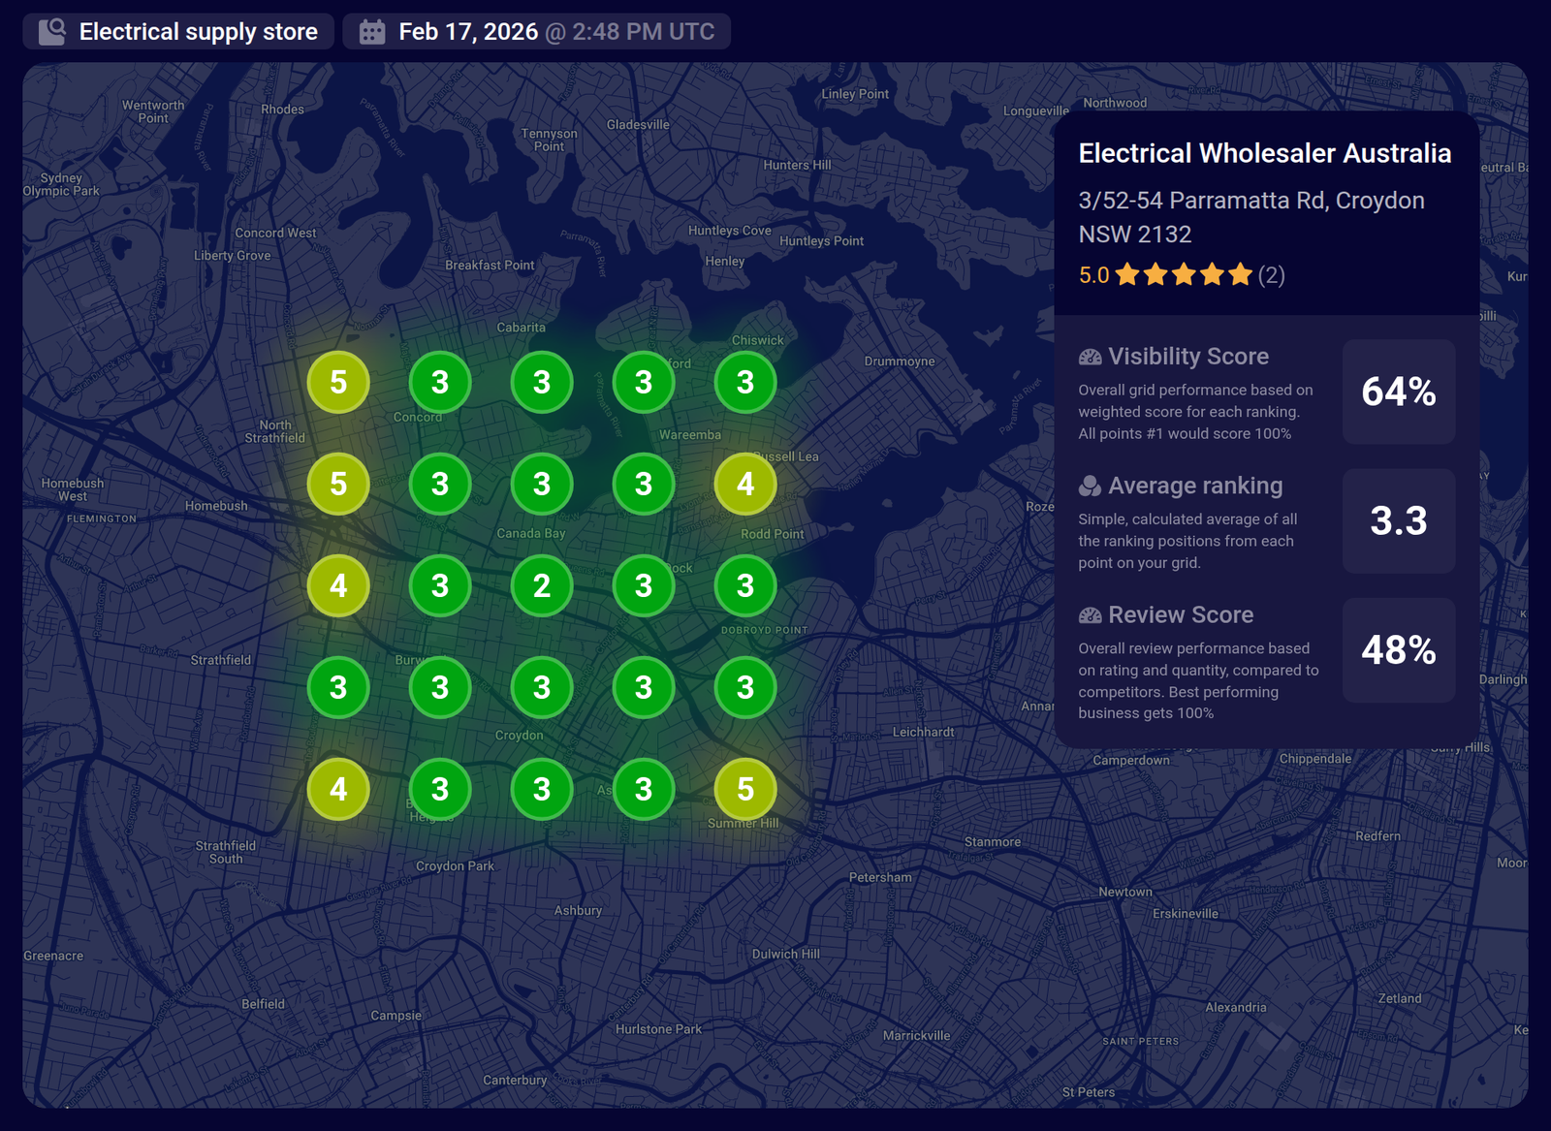Open the rank 5 marker near Summer Hill
Viewport: 1551px width, 1131px height.
[745, 789]
